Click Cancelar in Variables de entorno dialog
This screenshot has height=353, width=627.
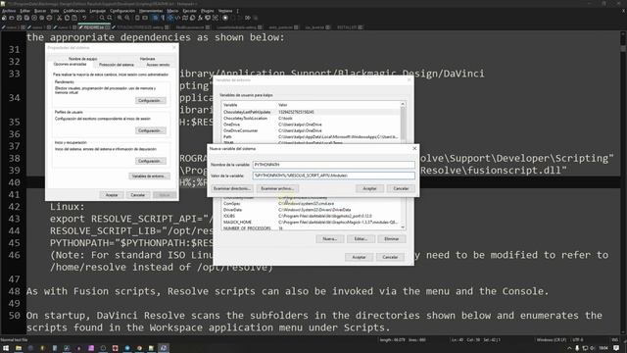tap(390, 257)
